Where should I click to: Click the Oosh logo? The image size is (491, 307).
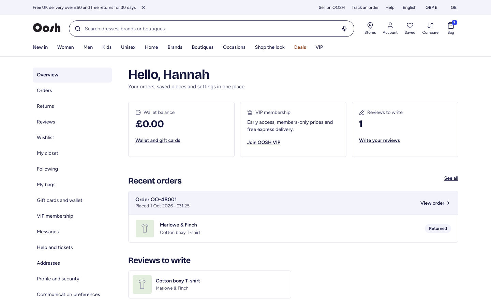click(47, 28)
